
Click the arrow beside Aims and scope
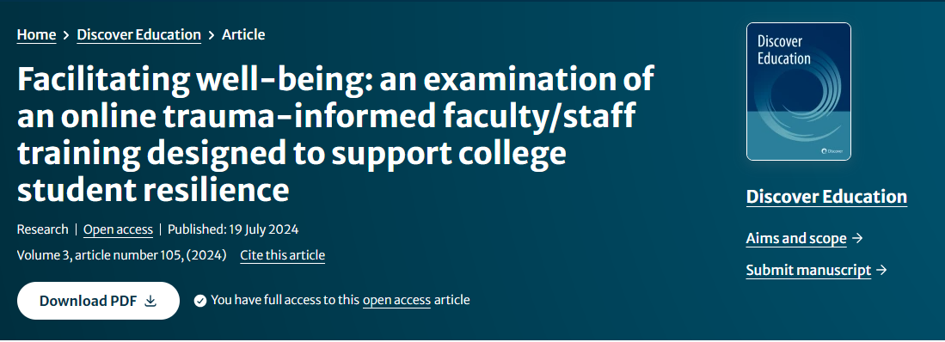click(857, 238)
